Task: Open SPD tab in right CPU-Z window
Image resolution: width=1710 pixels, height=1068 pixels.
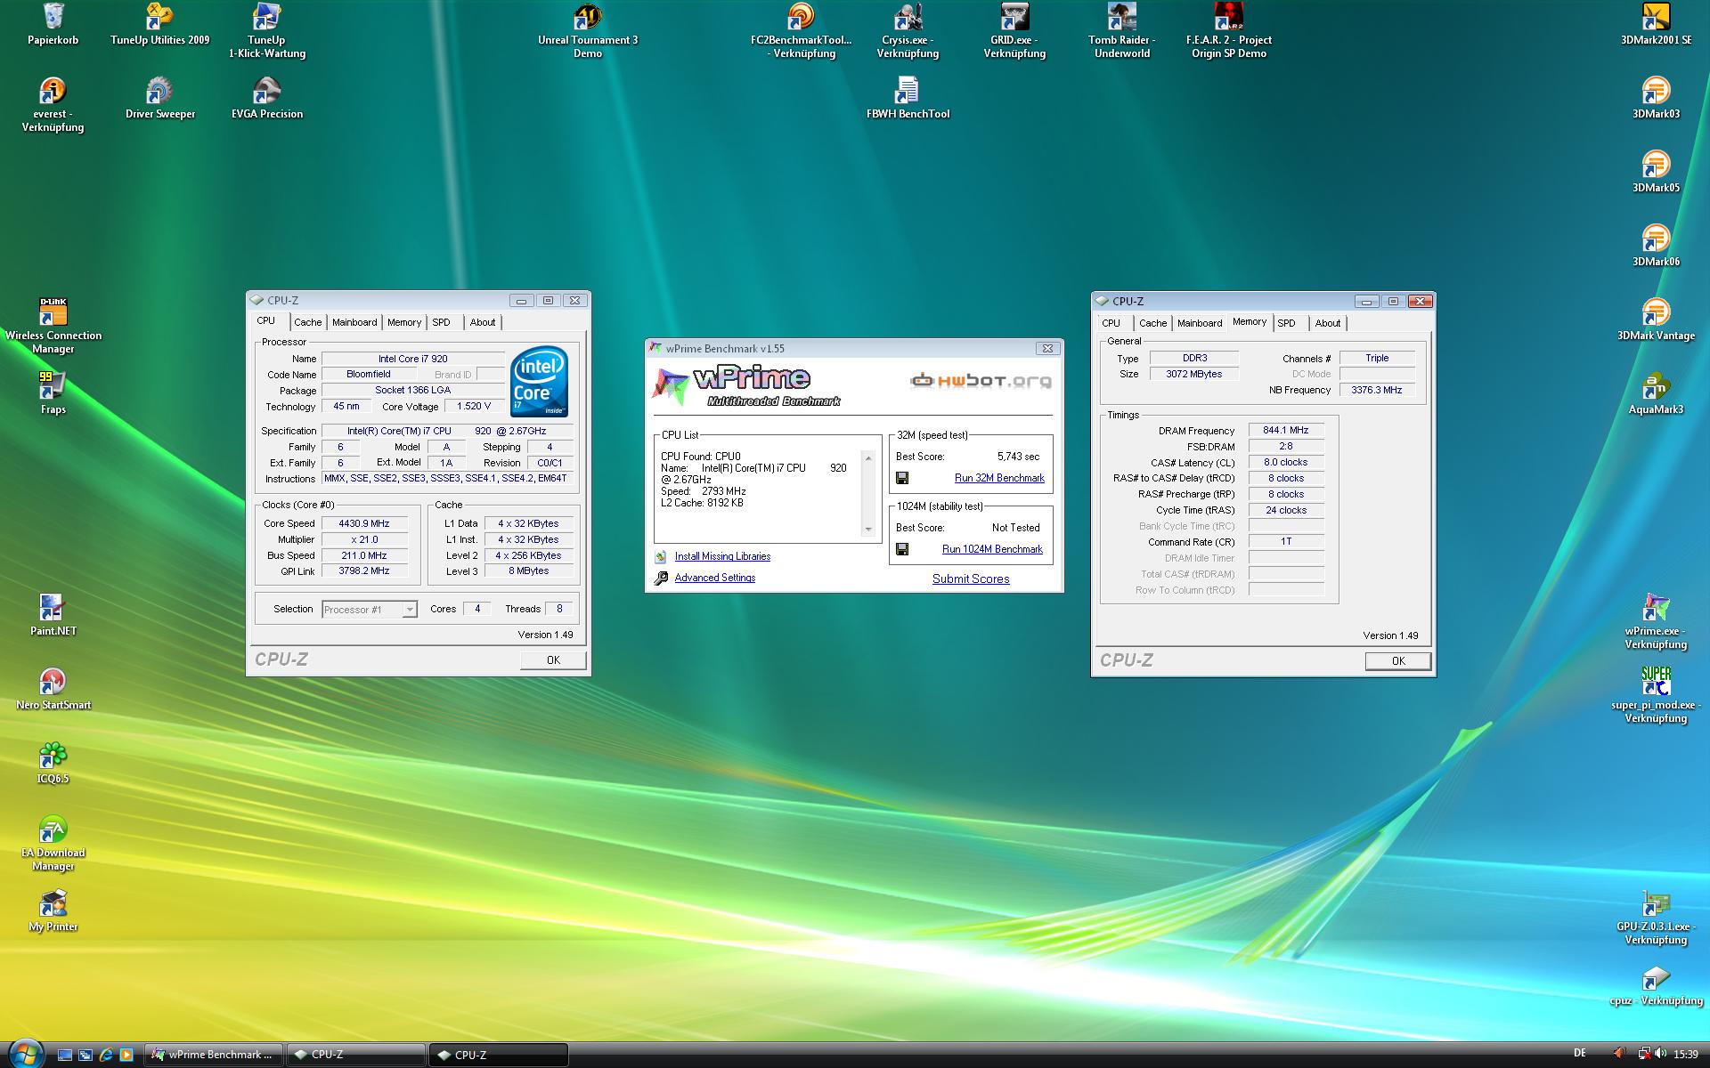Action: (1287, 323)
